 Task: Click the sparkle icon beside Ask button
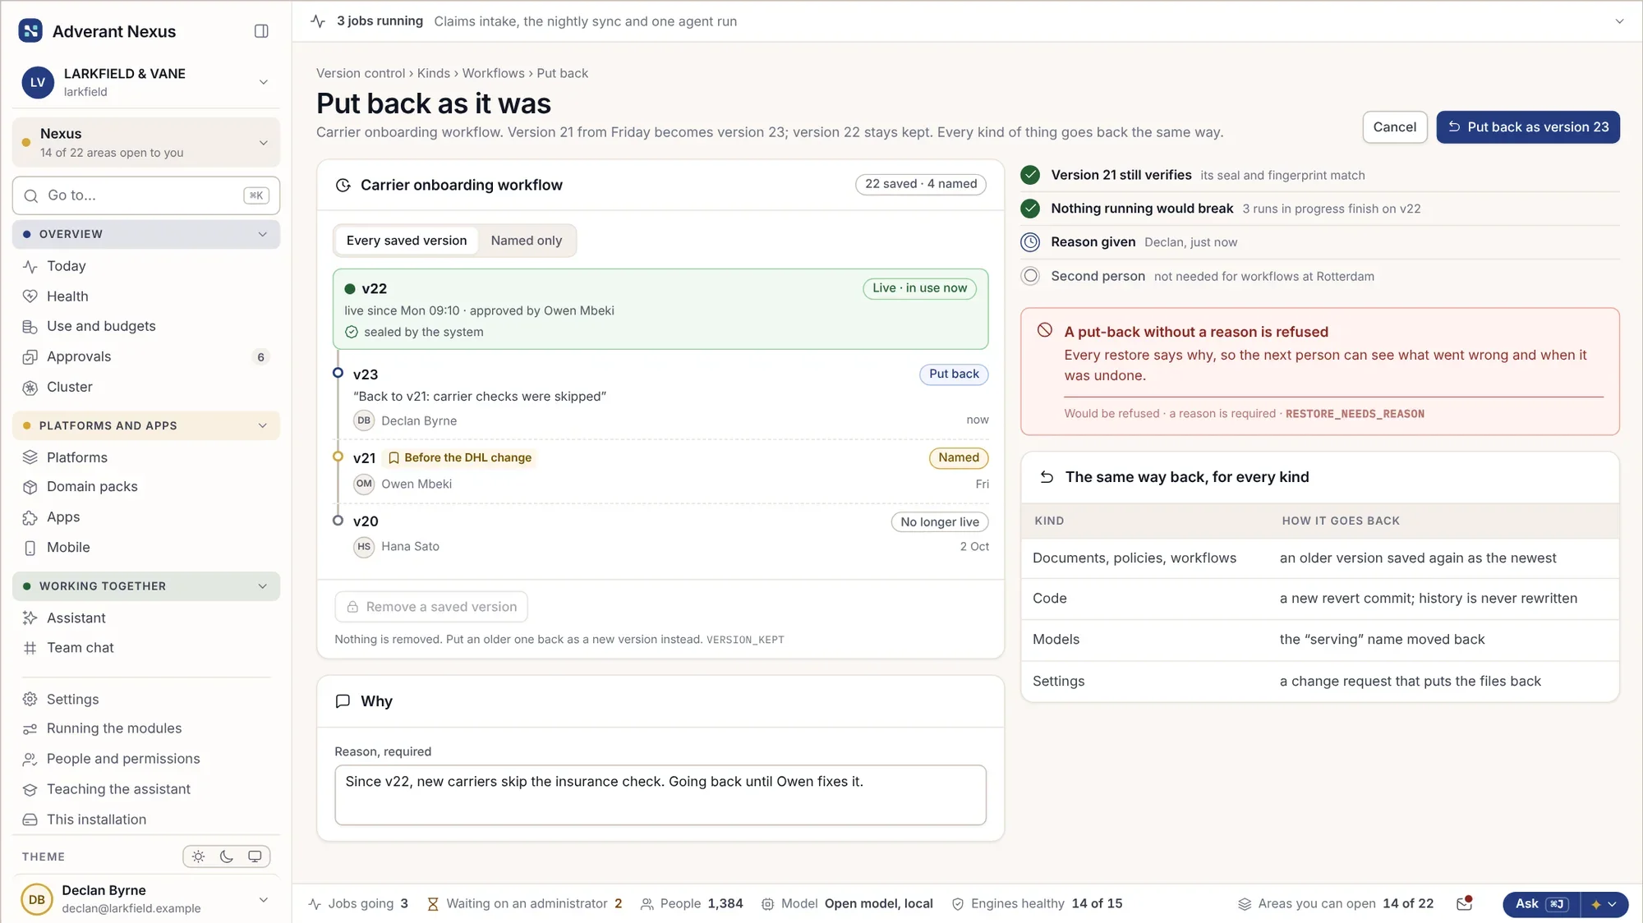[1596, 904]
